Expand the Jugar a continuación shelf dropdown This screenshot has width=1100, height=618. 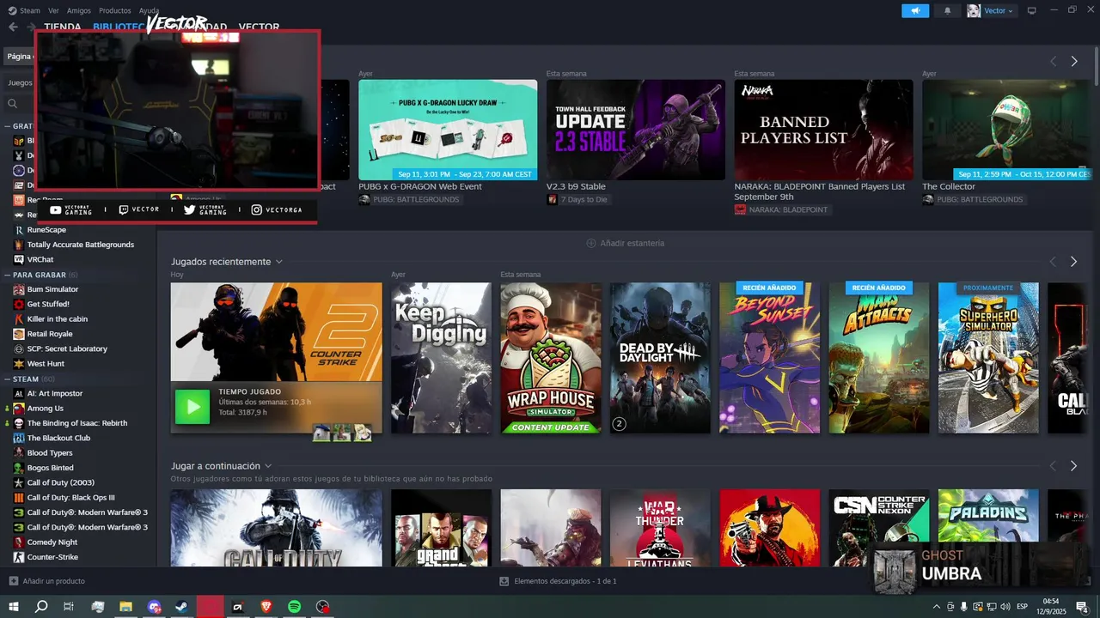click(268, 466)
